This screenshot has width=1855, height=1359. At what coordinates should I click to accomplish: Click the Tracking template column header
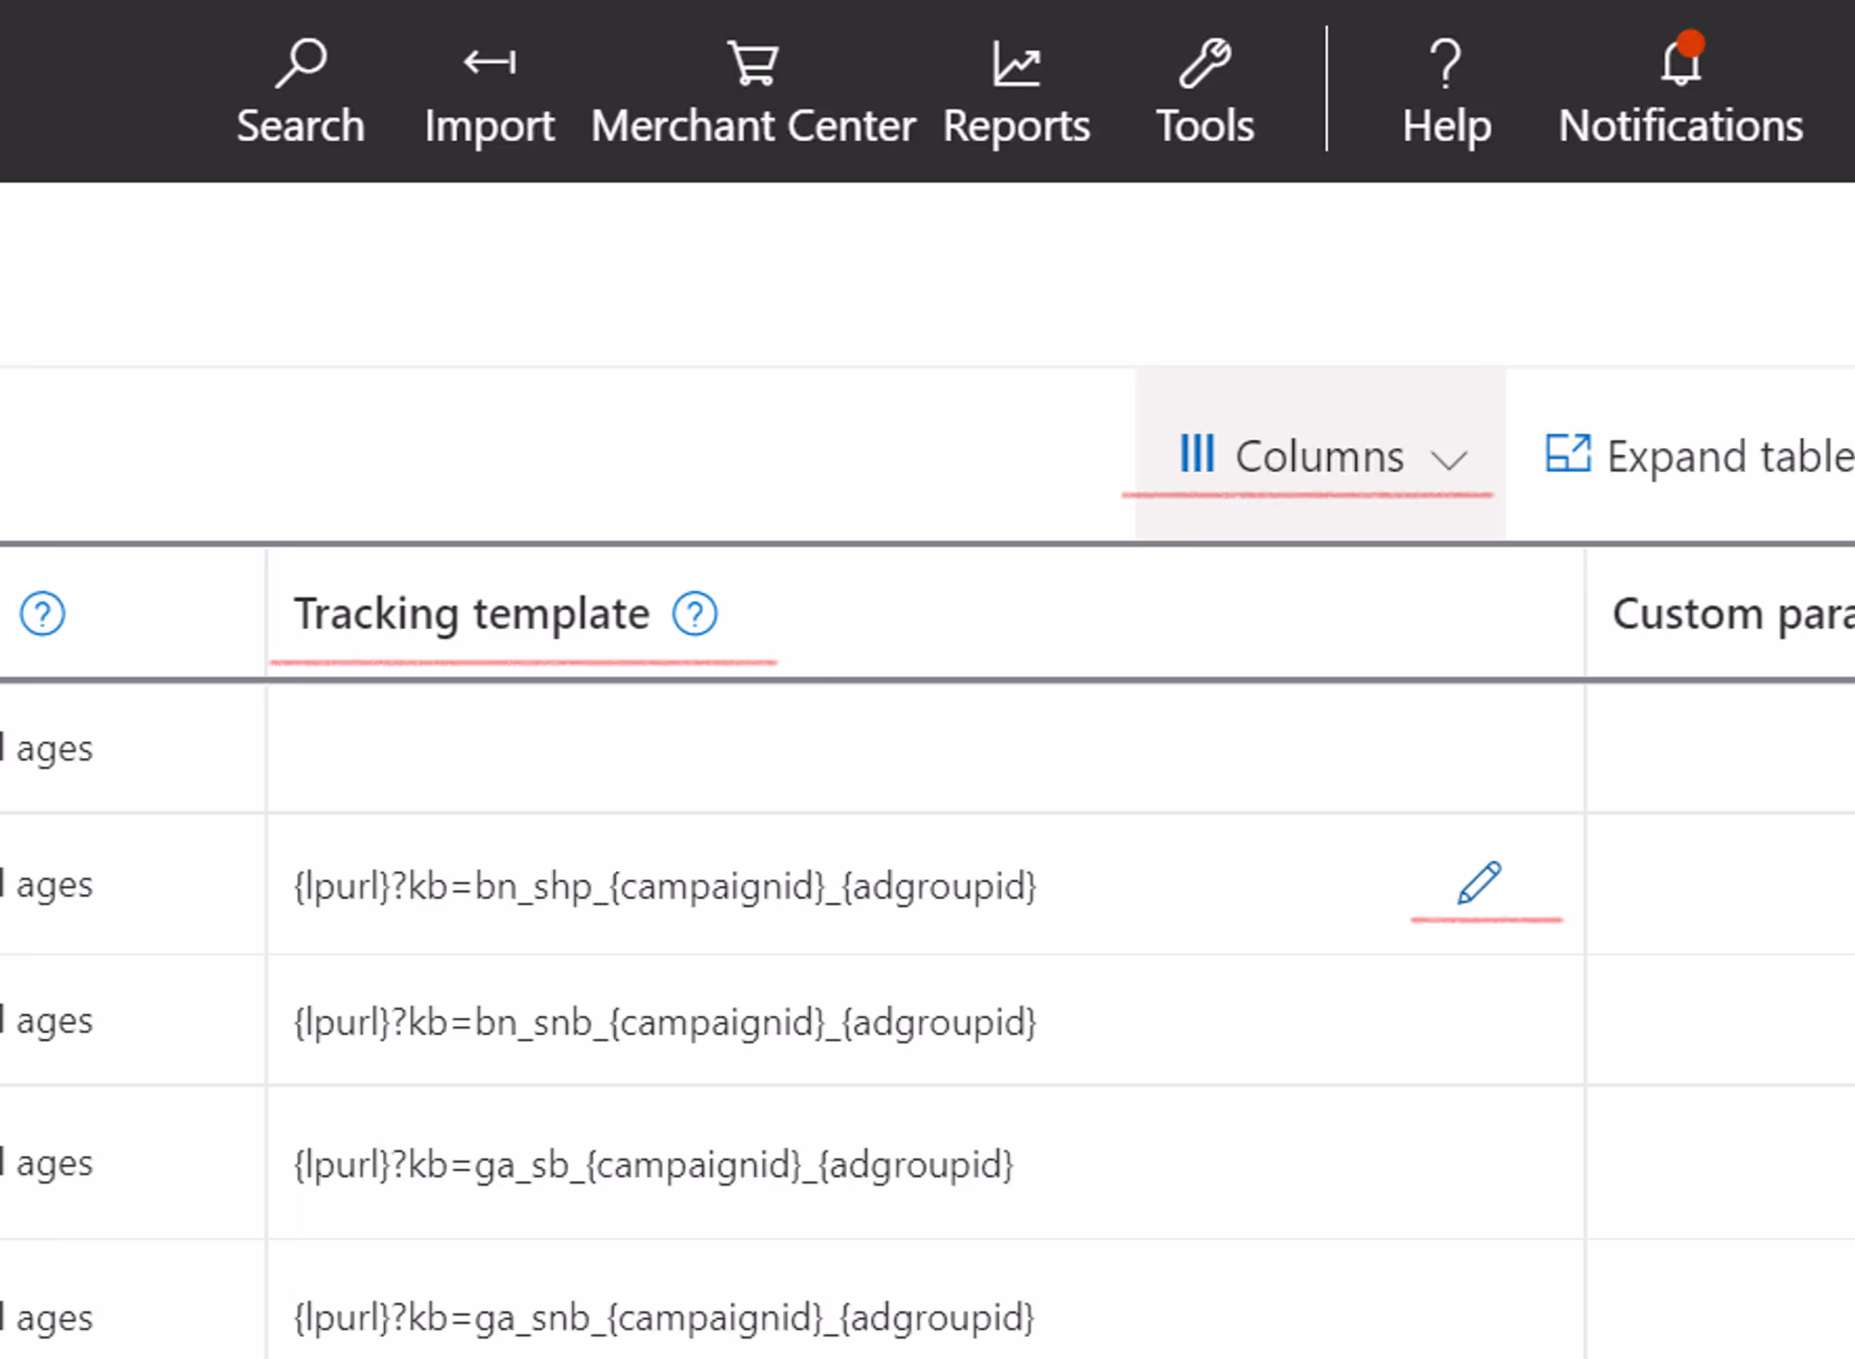coord(471,614)
